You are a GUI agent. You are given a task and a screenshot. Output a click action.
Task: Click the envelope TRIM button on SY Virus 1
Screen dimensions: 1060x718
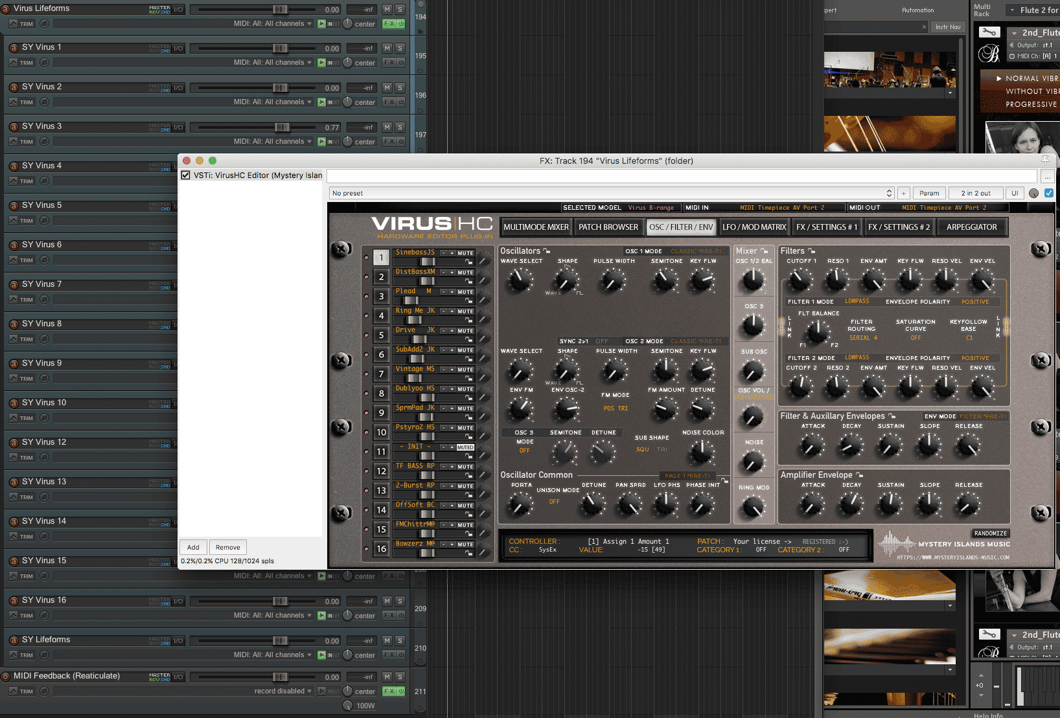tap(22, 63)
